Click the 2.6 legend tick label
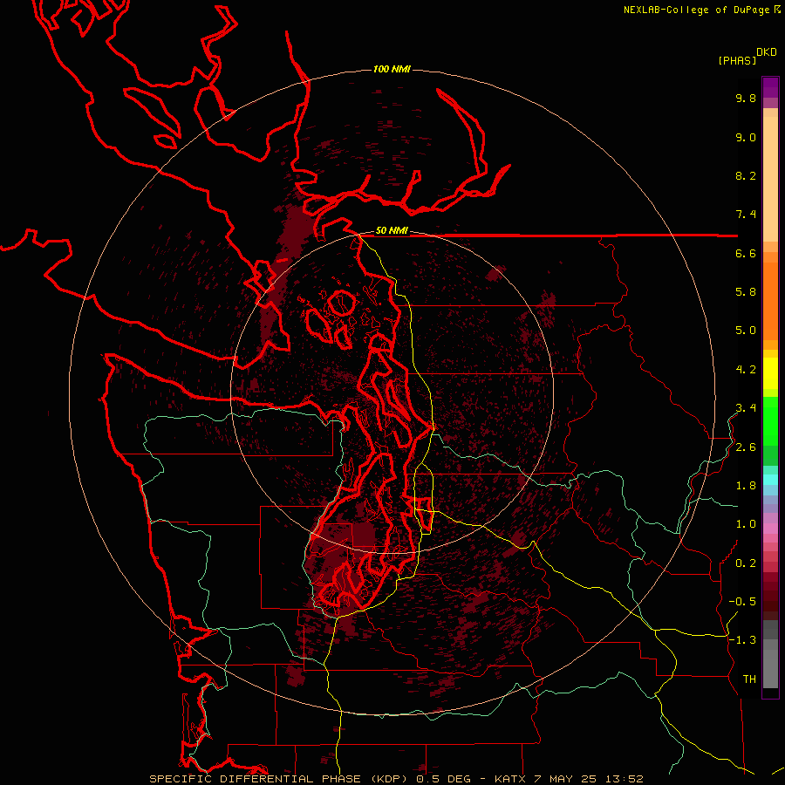Viewport: 785px width, 785px height. 746,447
